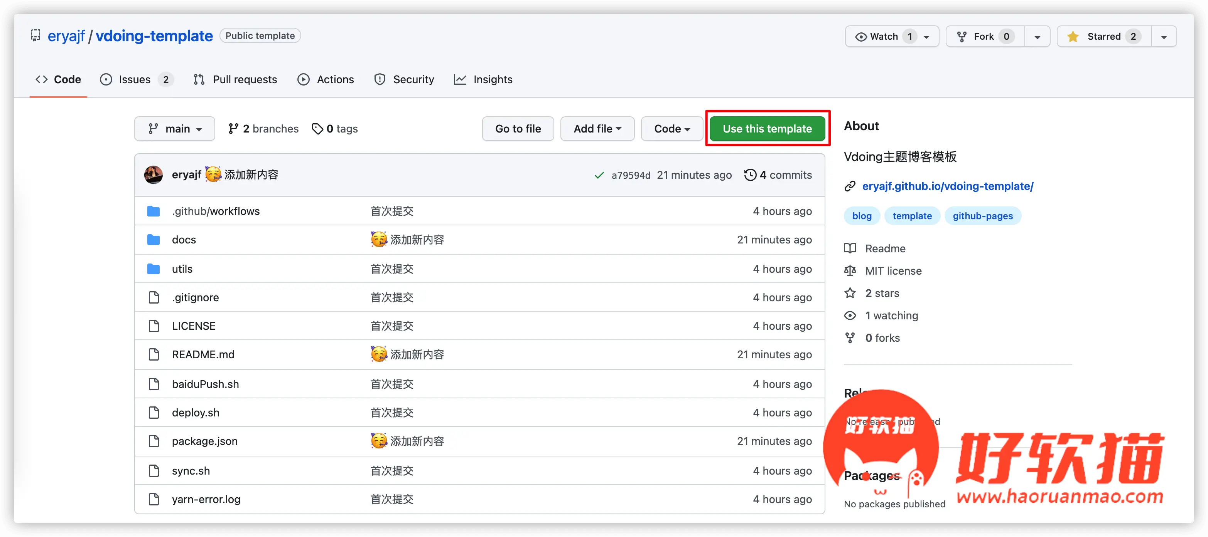Open the main branch selector dropdown
This screenshot has width=1208, height=537.
(x=174, y=129)
